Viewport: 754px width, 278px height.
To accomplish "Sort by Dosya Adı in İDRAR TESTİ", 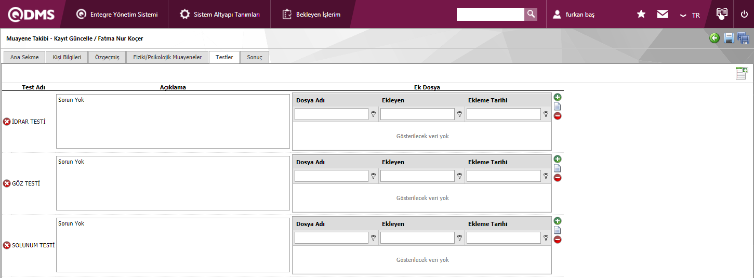I will tap(310, 100).
